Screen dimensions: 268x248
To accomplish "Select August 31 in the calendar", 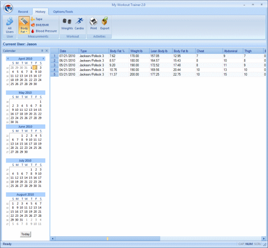I will click(21, 220).
